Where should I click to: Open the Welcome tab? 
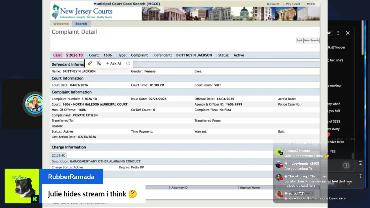pos(61,24)
